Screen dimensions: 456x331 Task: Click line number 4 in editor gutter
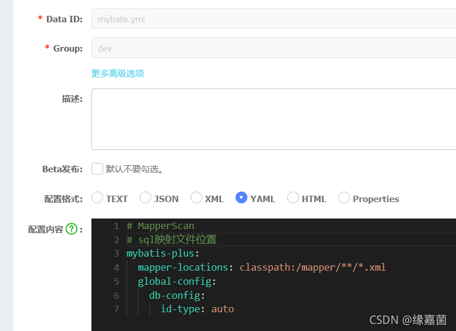(x=116, y=267)
